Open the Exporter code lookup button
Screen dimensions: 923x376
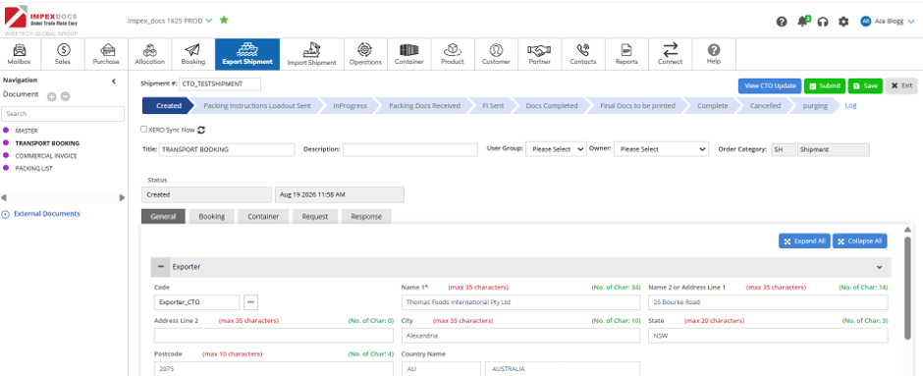click(250, 302)
